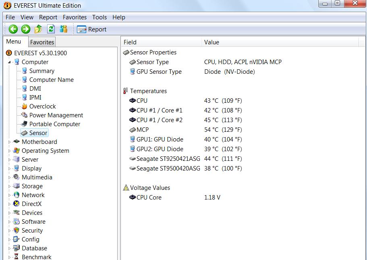Expand the Operating System tree node

(x=9, y=151)
